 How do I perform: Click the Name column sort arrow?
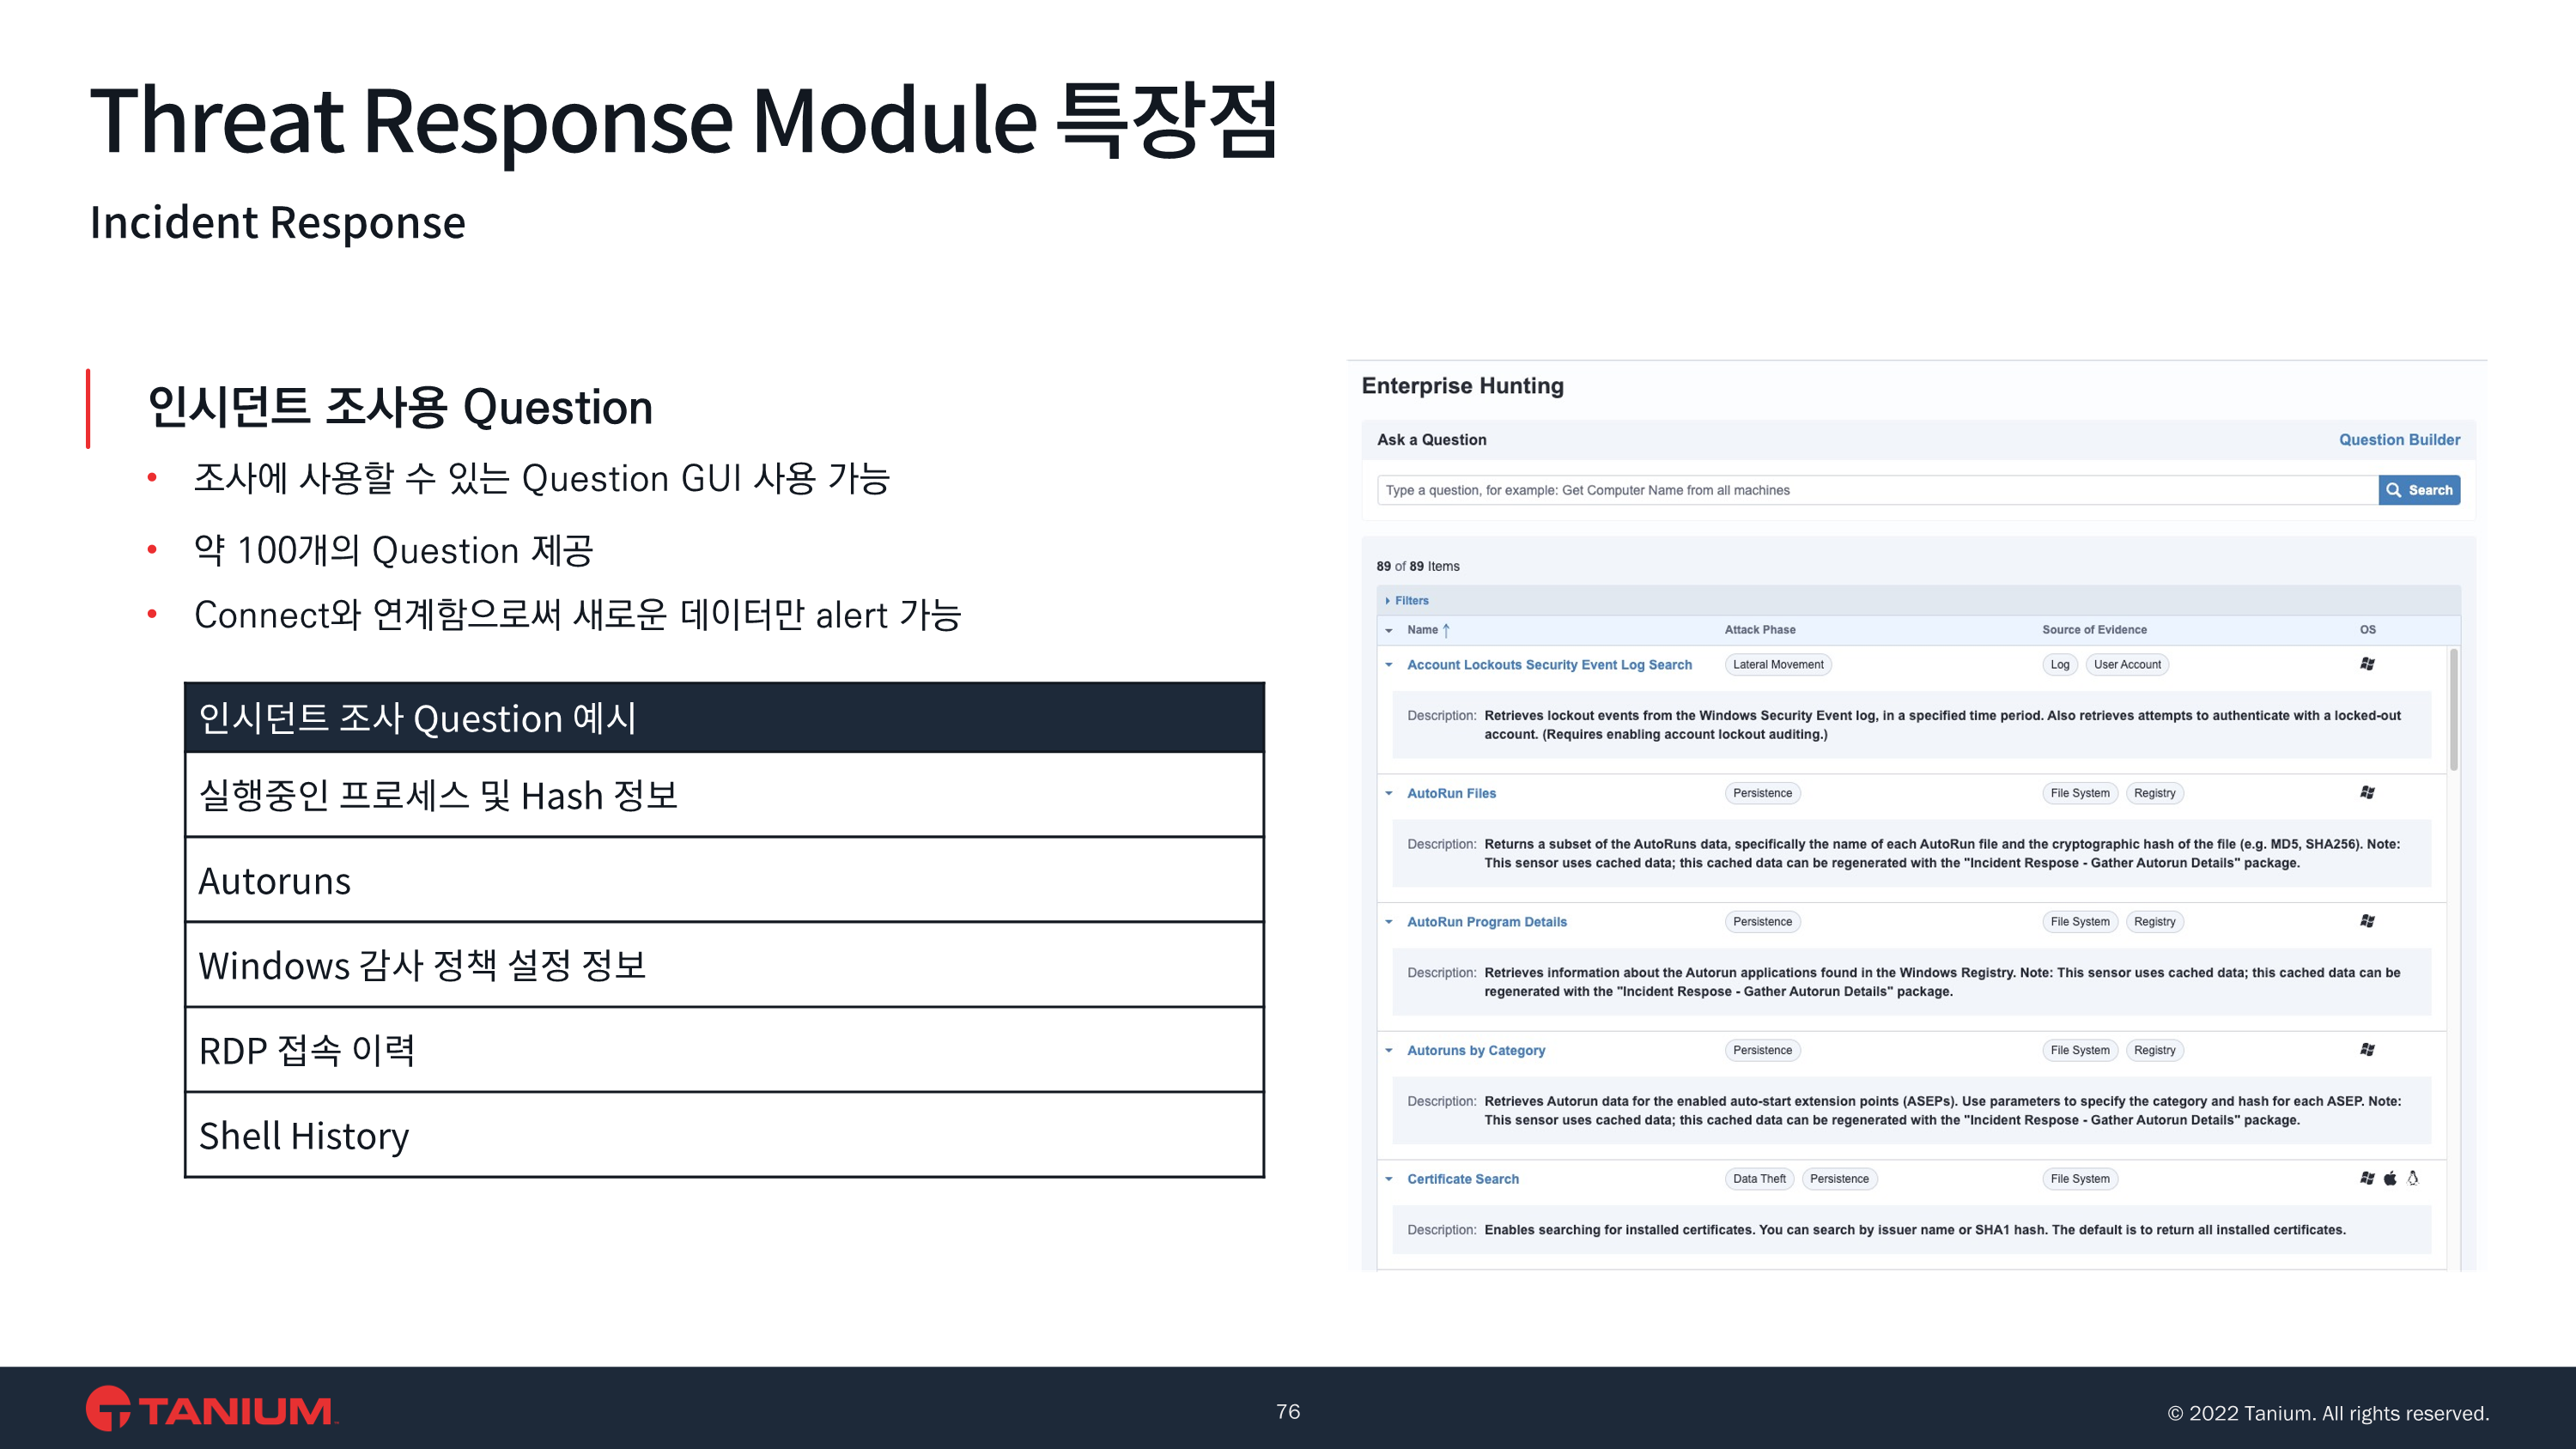(x=1446, y=630)
